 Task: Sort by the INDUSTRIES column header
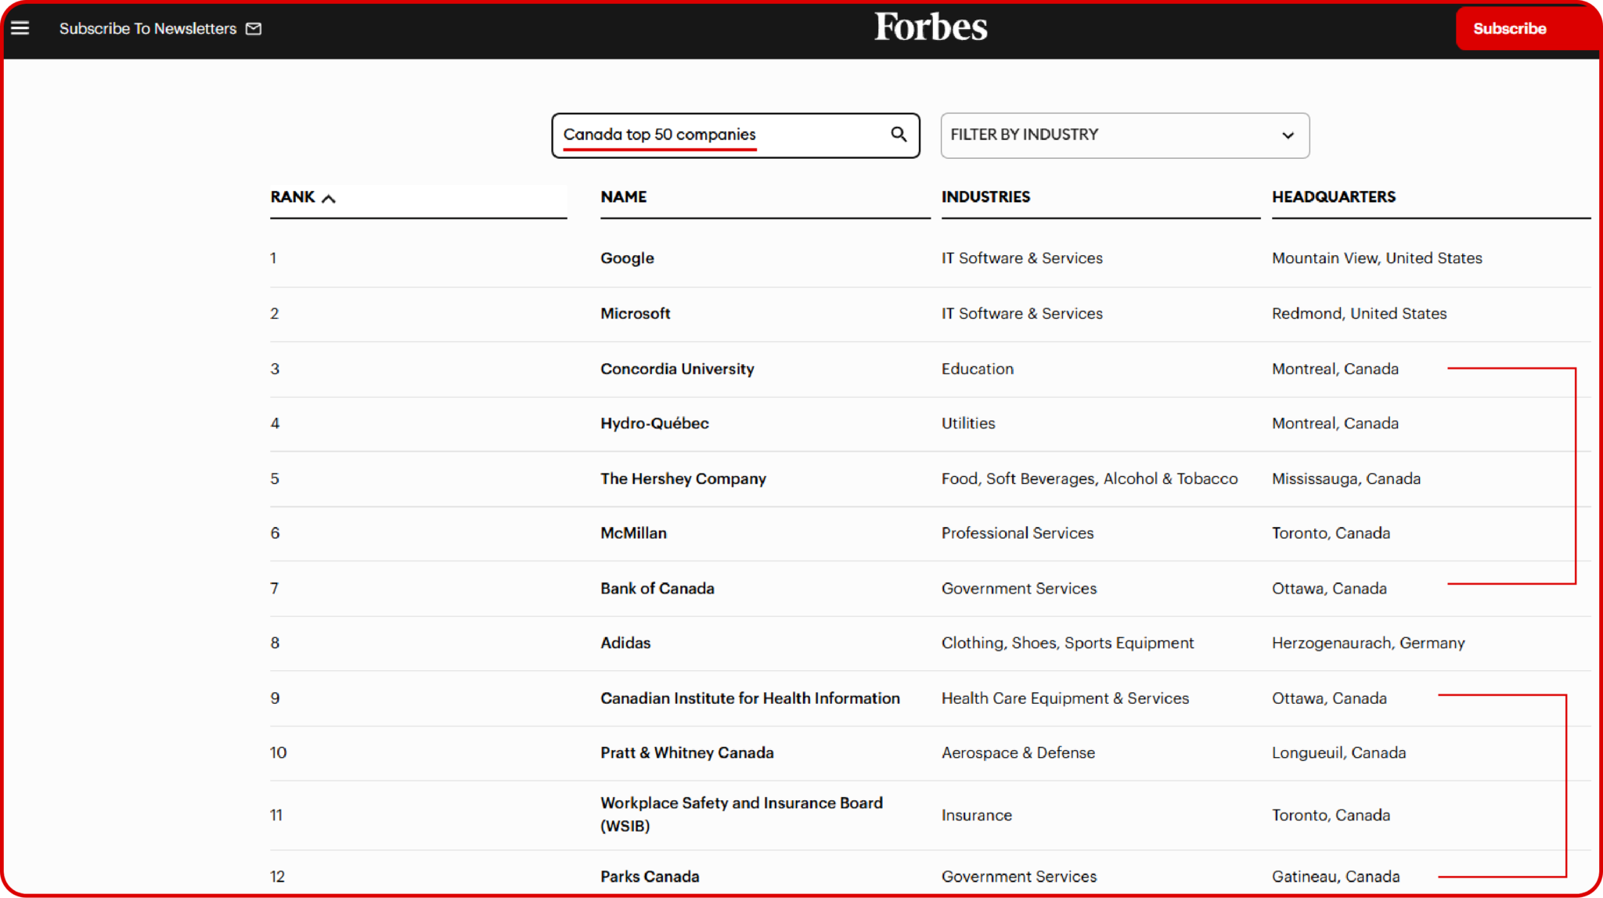coord(985,197)
